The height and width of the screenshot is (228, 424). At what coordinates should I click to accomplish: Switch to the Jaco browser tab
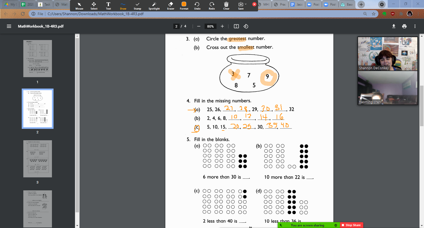(297, 5)
